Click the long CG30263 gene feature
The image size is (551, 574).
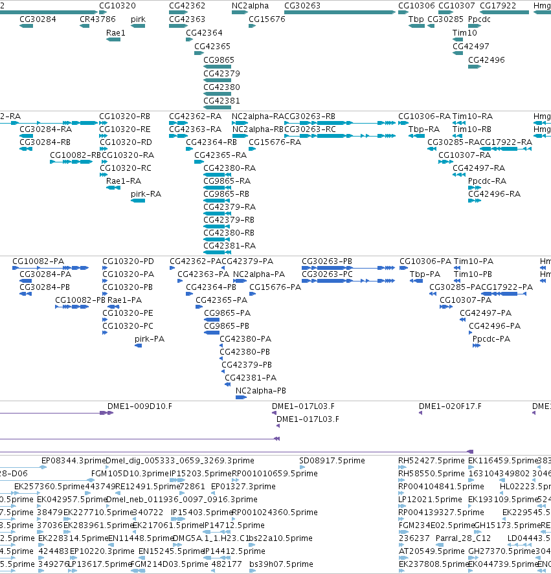(340, 12)
